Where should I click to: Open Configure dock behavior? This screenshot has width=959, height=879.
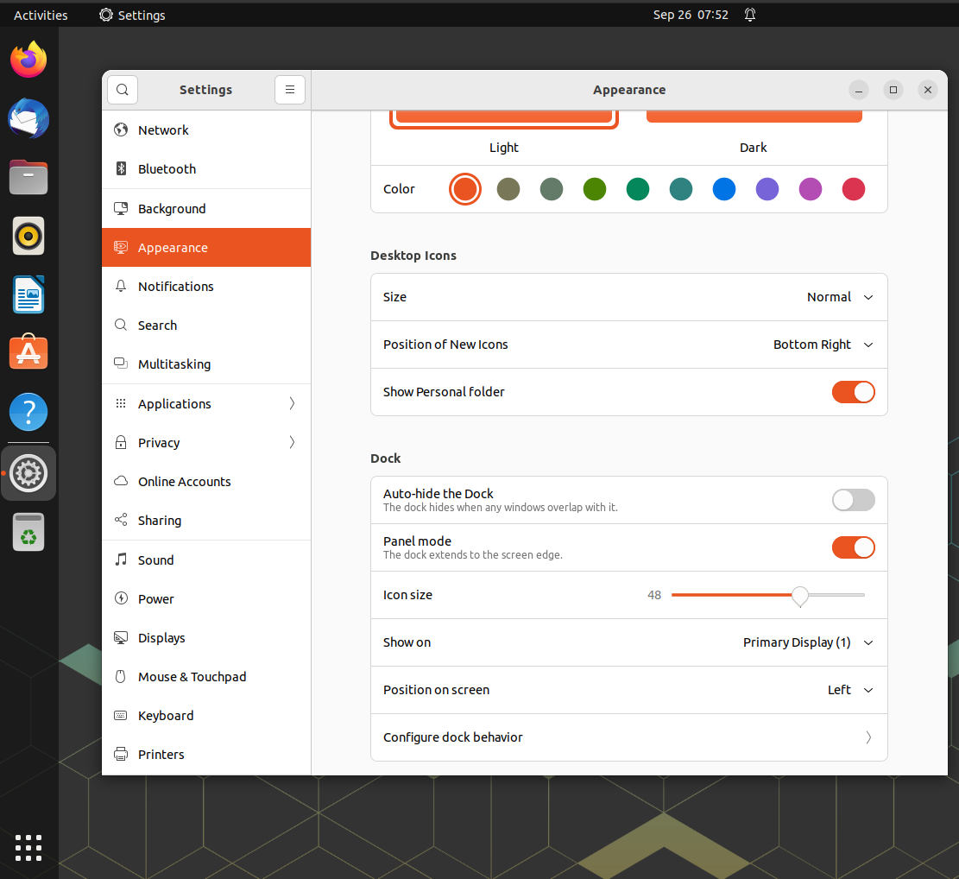(628, 737)
